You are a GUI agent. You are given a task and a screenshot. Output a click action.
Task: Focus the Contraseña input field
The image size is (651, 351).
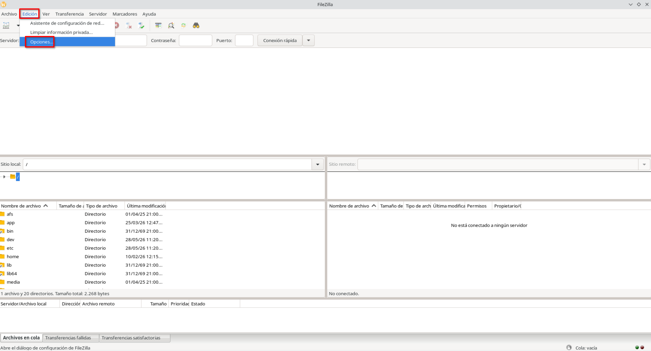point(195,41)
